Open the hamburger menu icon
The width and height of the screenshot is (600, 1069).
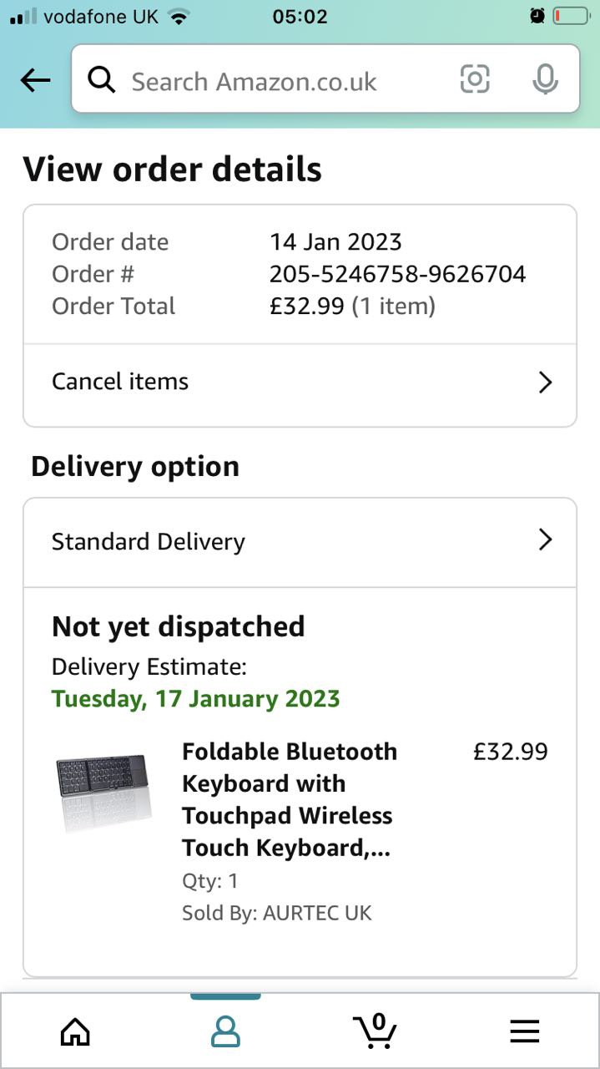coord(524,1032)
